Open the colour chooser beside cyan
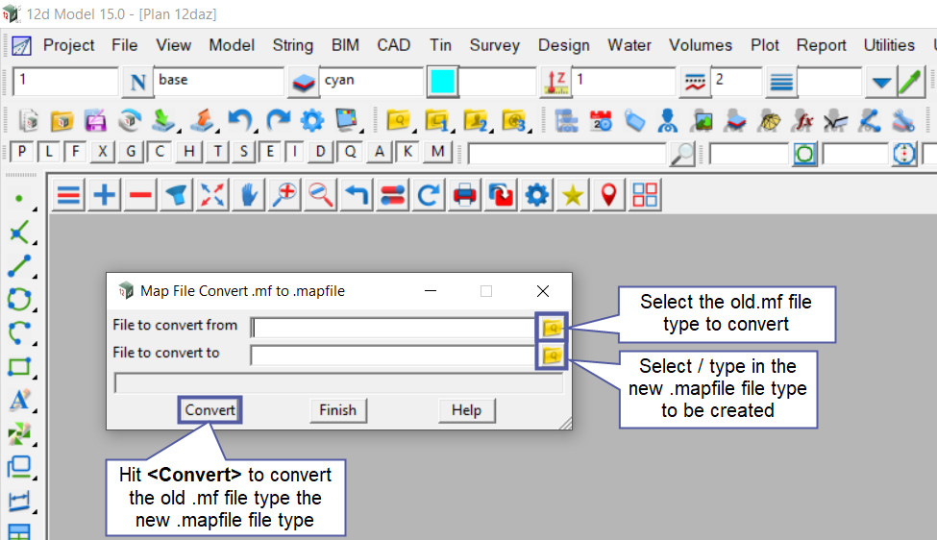Image resolution: width=937 pixels, height=540 pixels. click(x=304, y=83)
